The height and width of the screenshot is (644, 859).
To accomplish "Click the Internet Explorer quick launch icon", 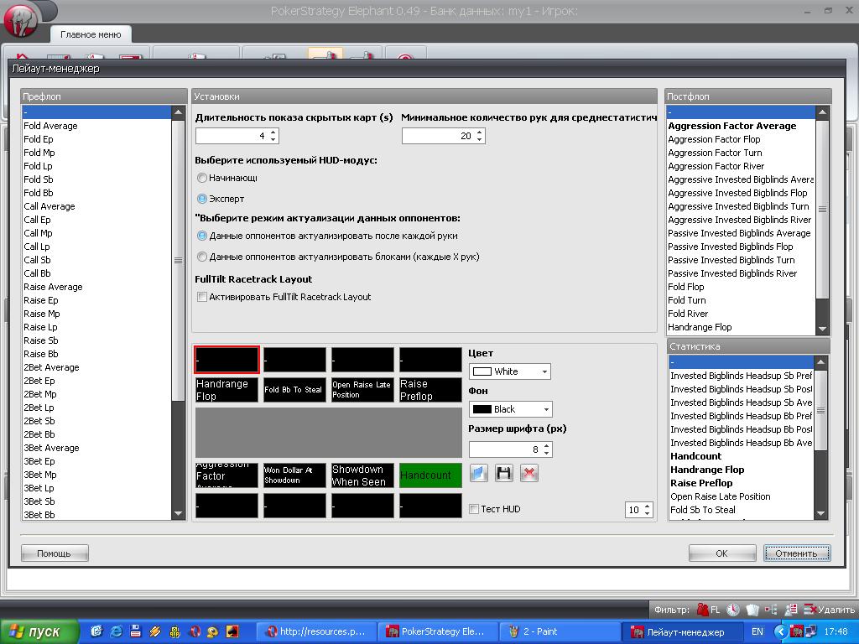I will point(116,631).
